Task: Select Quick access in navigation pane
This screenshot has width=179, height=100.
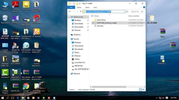Action: (x=78, y=17)
